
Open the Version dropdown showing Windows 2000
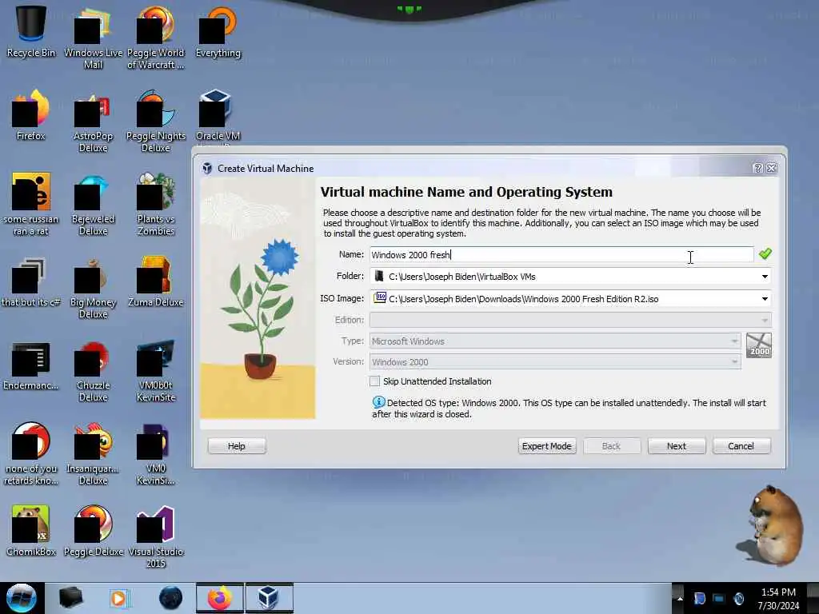click(555, 362)
